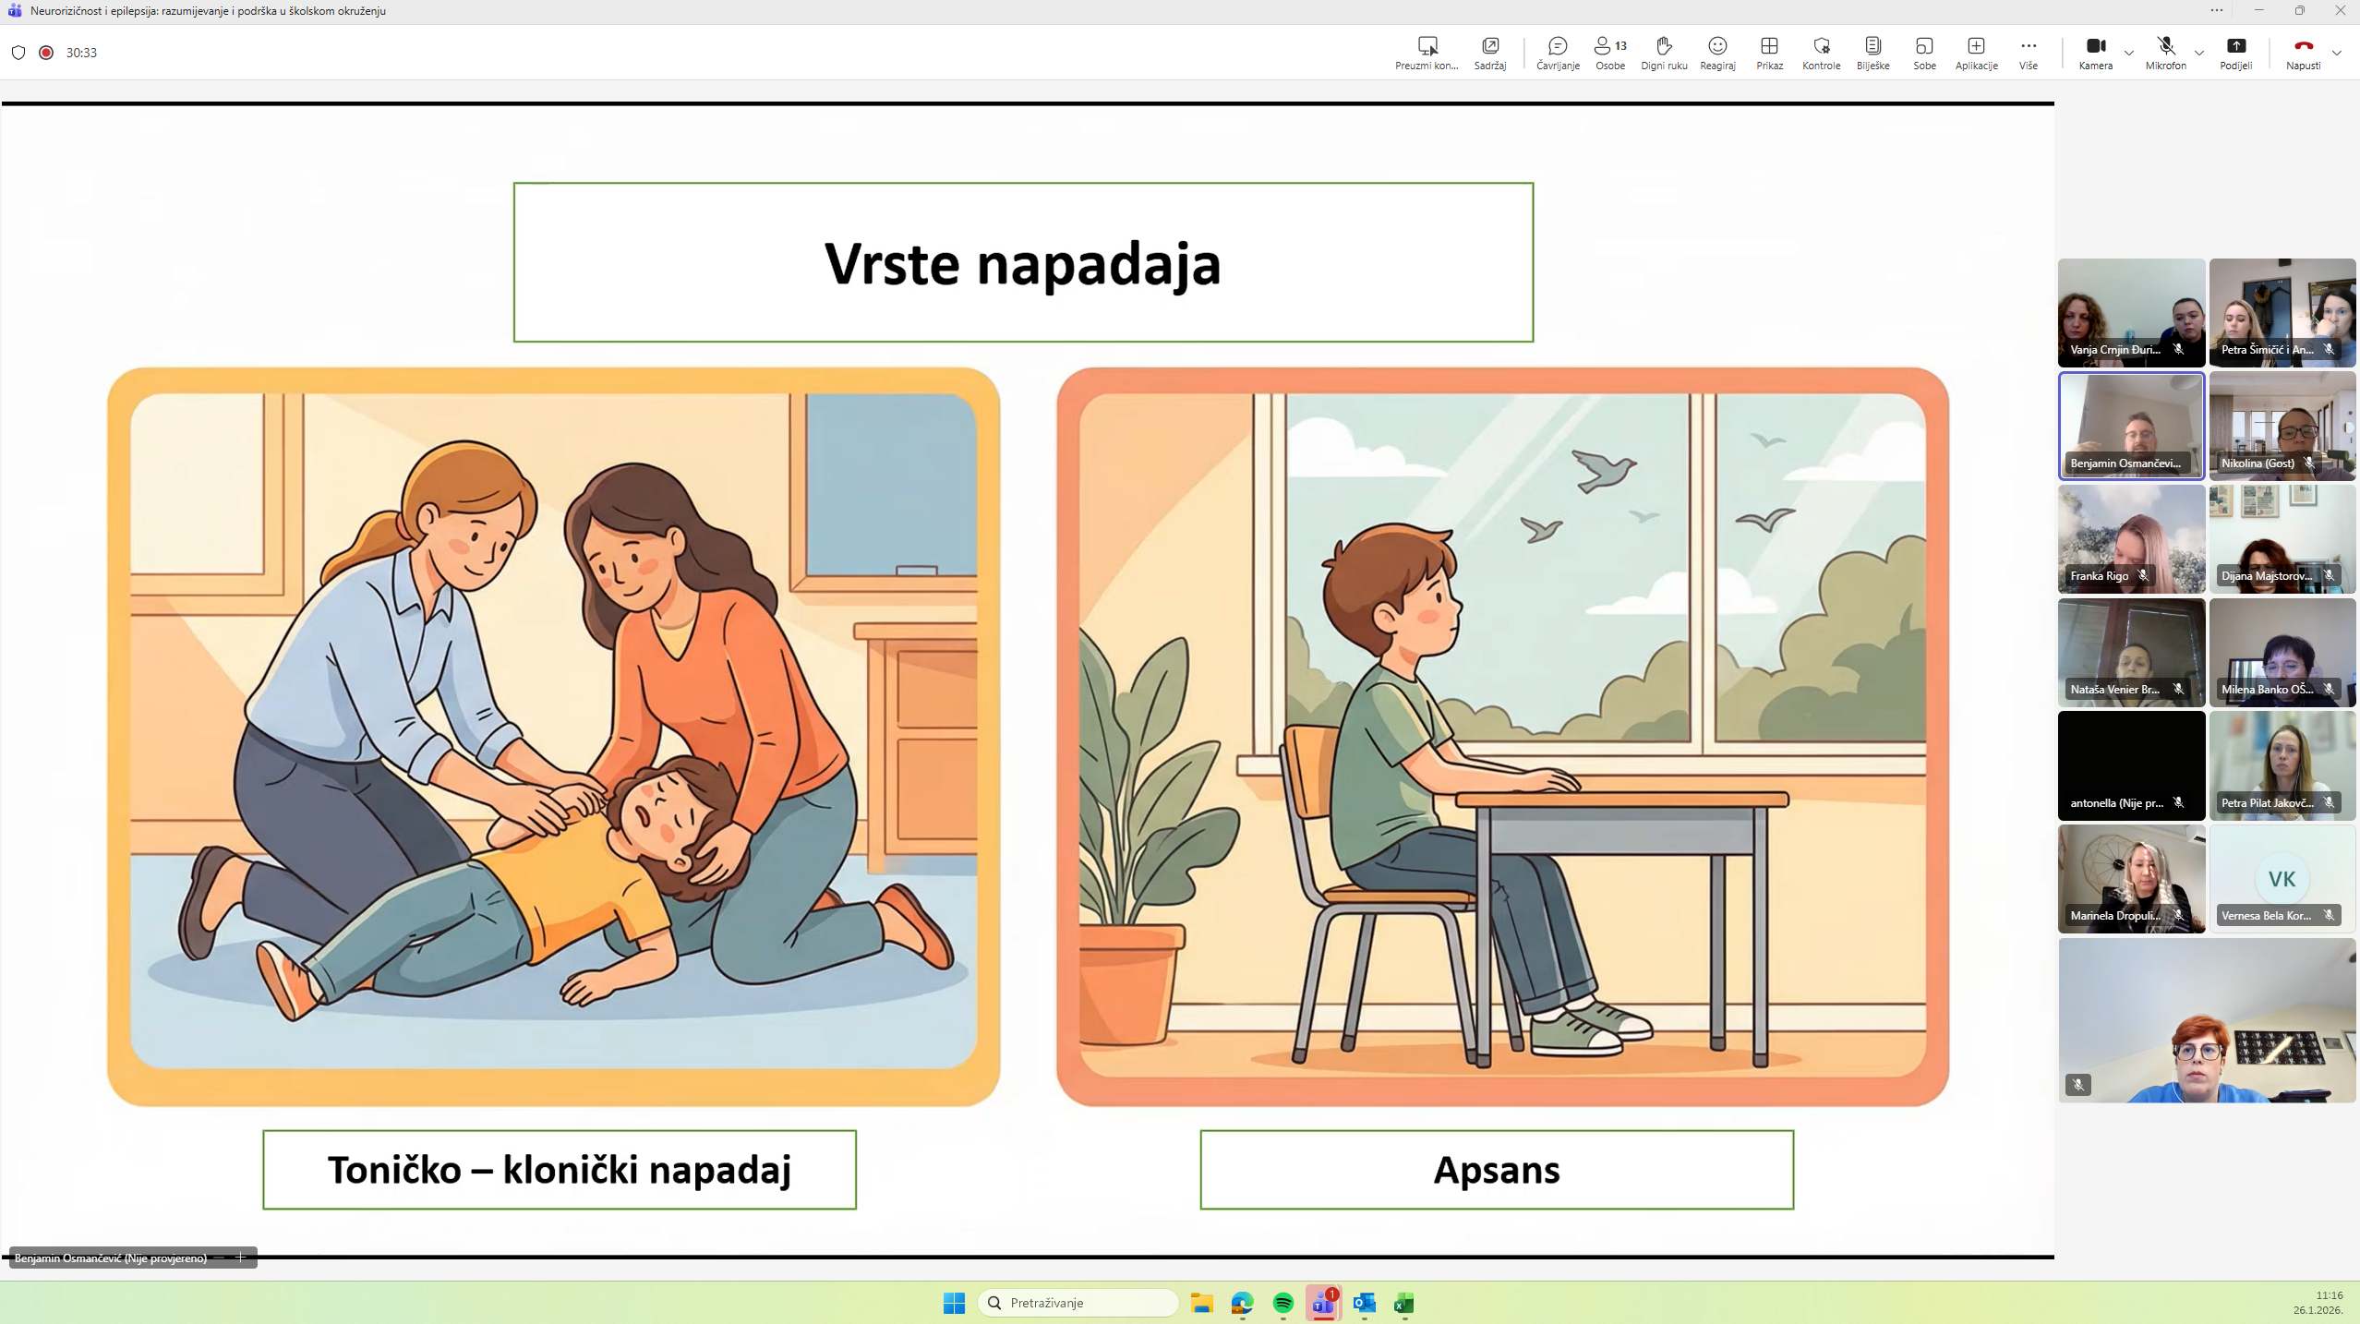
Task: Expand camera options dropdown arrow
Action: pos(2128,53)
